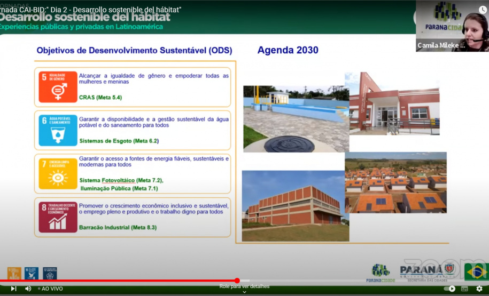This screenshot has height=296, width=489.
Task: Click the ODS 8 decent work icon
Action: coord(58,217)
